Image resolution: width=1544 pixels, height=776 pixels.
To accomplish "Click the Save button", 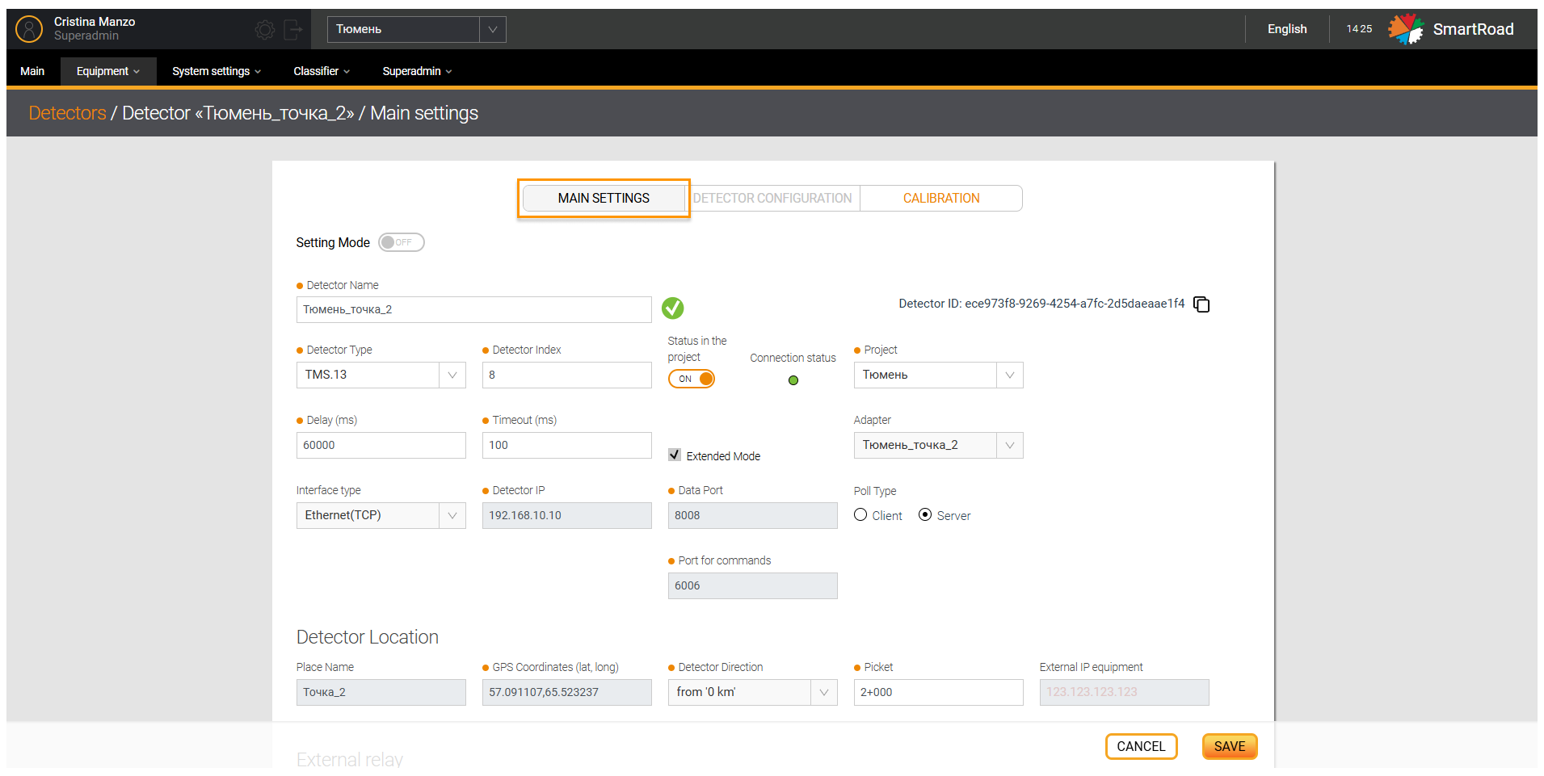I will click(1230, 746).
